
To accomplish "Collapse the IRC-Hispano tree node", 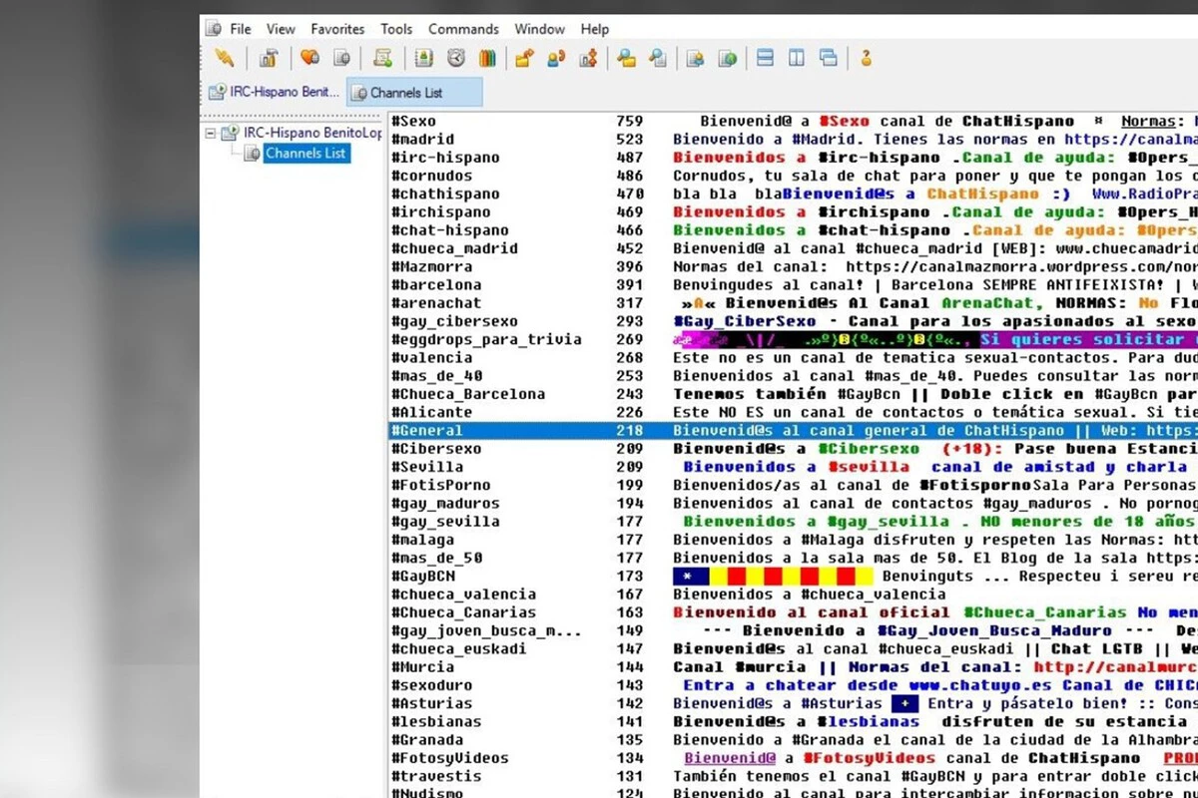I will 210,133.
